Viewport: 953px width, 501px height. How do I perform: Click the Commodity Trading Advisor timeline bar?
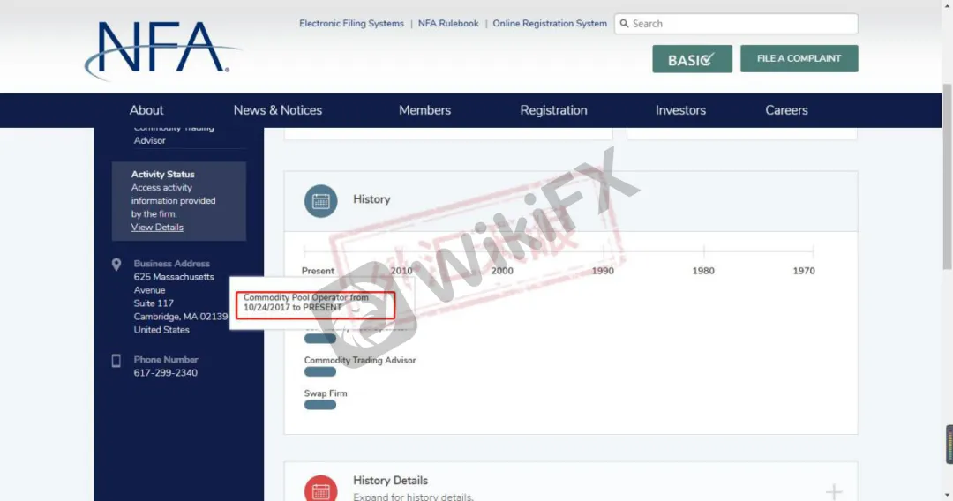(320, 371)
